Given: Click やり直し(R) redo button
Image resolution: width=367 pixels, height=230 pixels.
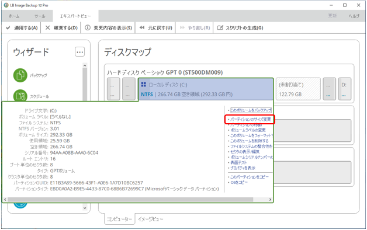Looking at the screenshot, I should [195, 28].
